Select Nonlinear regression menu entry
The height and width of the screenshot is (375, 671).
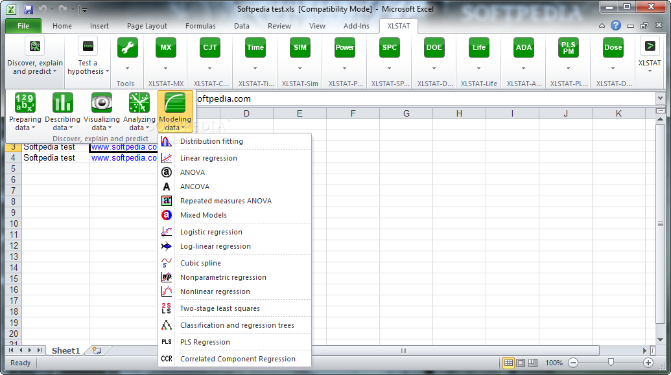[x=235, y=291]
